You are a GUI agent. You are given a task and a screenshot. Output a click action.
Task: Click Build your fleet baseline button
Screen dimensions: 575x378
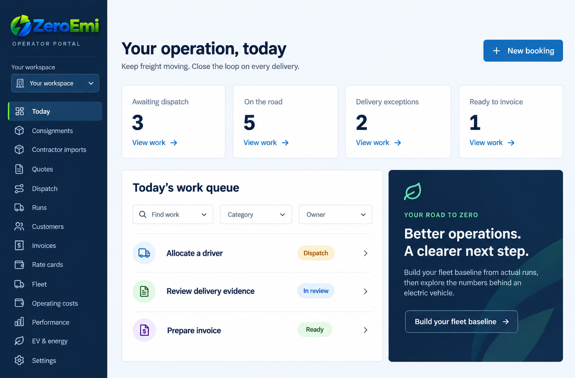tap(461, 321)
